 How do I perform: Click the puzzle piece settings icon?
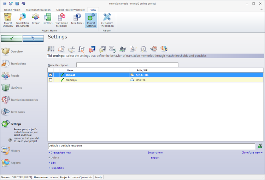[x=92, y=49]
